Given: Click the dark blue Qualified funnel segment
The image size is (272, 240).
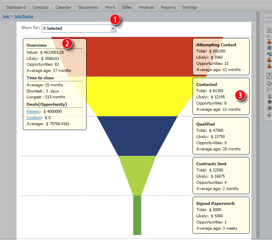Looking at the screenshot, I should click(x=137, y=135).
